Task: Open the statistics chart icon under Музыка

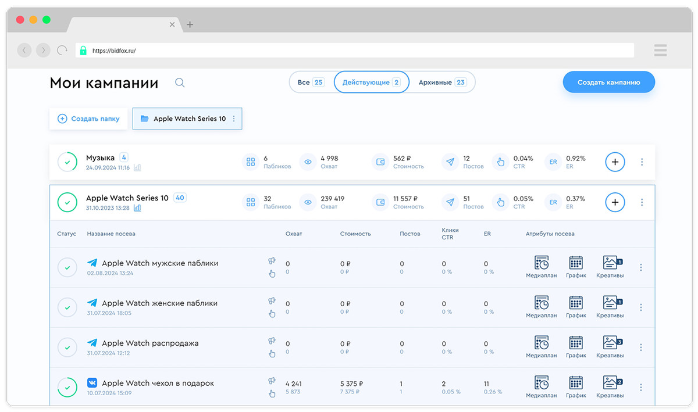Action: coord(137,167)
